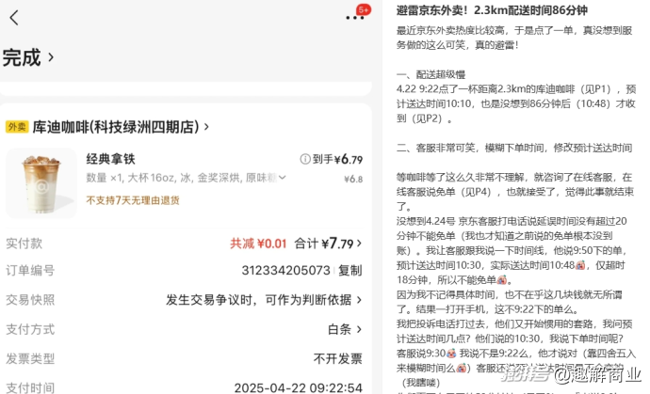This screenshot has height=394, width=650.
Task: Tap the post title 避雷京东外卖
Action: 492,10
